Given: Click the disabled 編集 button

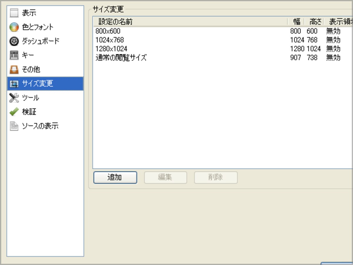Looking at the screenshot, I should (x=165, y=178).
